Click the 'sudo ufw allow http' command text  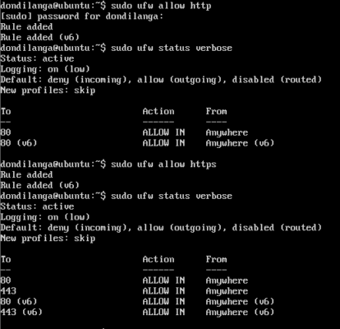tap(161, 6)
